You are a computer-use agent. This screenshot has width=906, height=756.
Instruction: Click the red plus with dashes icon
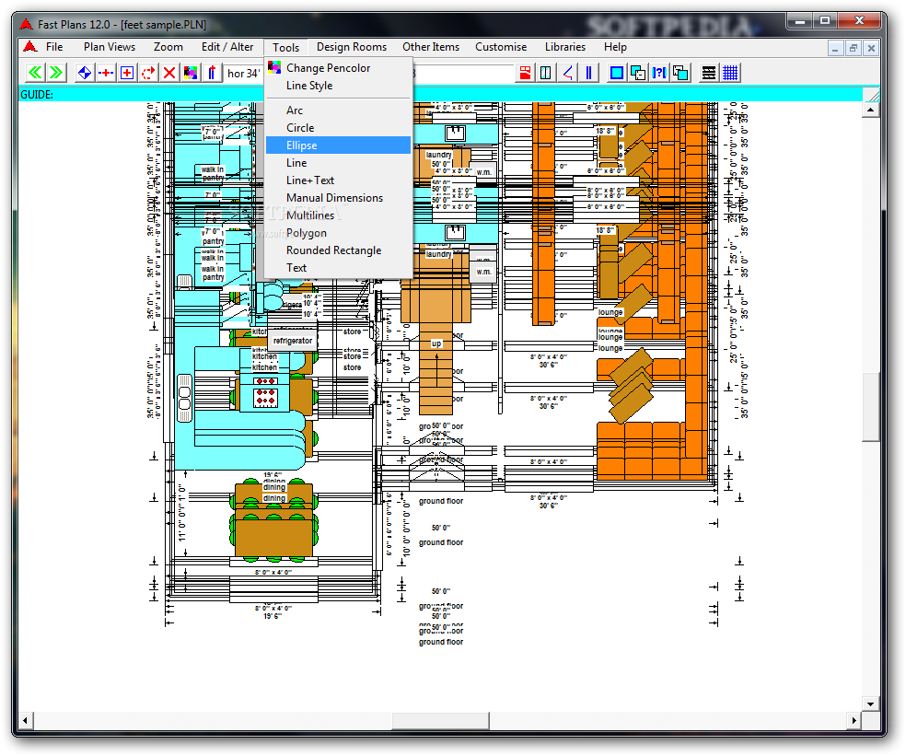click(106, 73)
